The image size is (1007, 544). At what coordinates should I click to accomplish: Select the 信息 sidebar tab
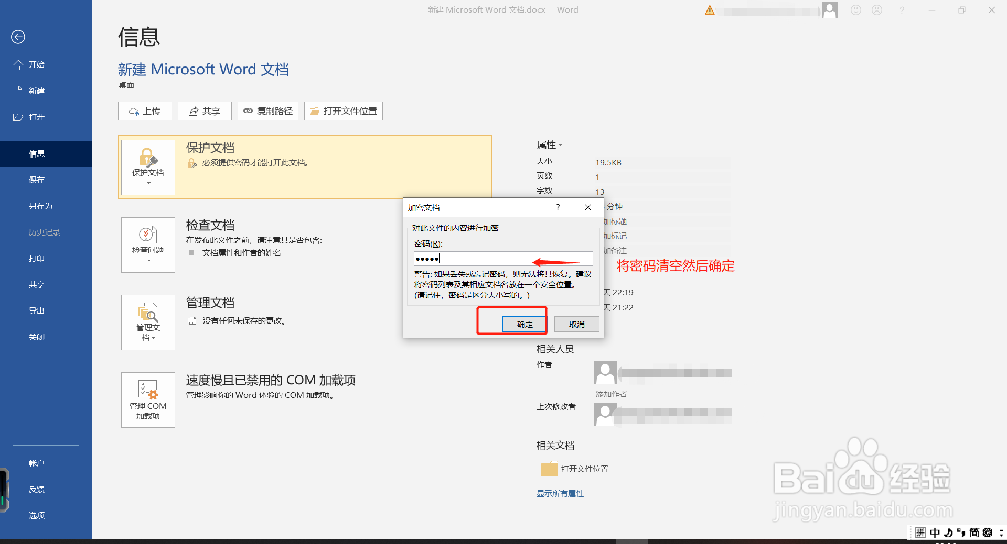click(46, 154)
